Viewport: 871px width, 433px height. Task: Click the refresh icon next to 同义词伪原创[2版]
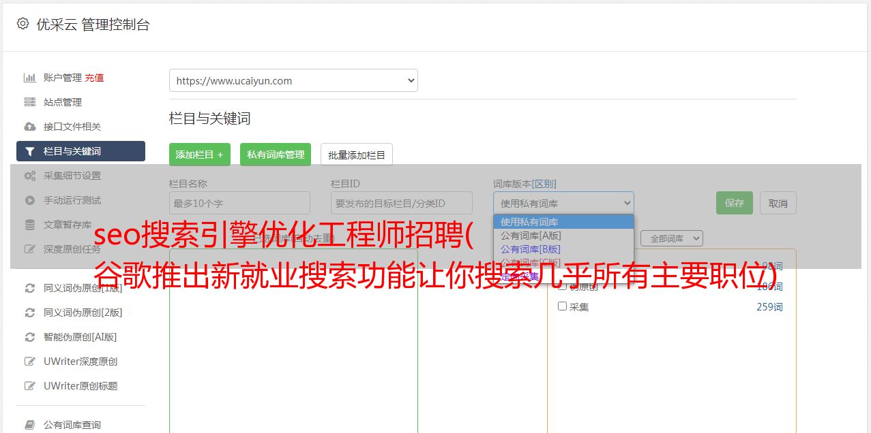(30, 312)
